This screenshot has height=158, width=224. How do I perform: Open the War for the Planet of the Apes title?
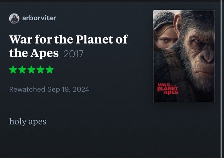coord(68,40)
